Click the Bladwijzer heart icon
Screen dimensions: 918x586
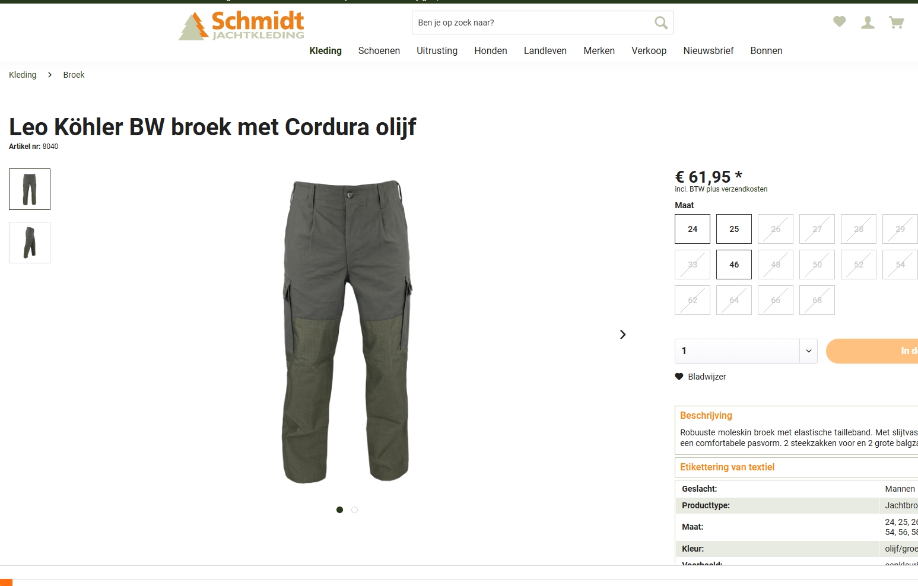[x=679, y=377]
